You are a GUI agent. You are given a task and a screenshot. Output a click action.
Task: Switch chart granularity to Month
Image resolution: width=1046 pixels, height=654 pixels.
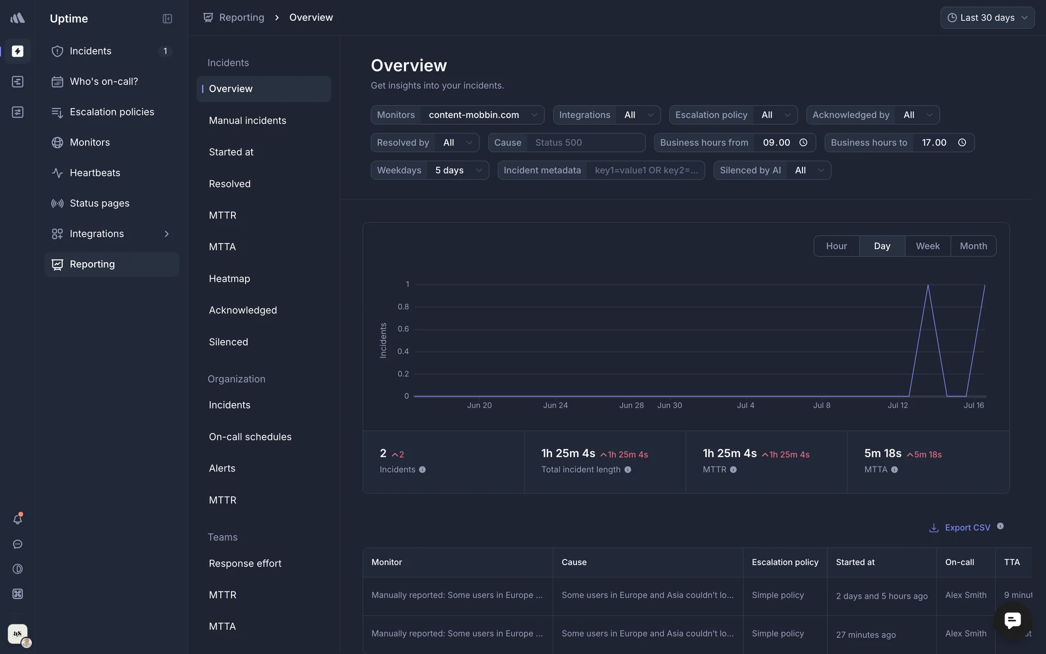click(973, 246)
